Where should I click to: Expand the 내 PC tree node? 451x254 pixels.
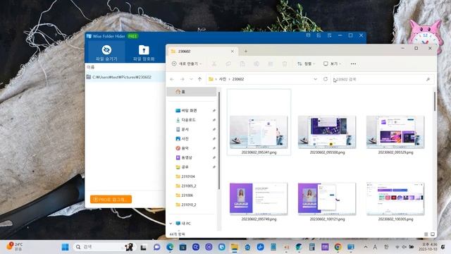tap(171, 224)
